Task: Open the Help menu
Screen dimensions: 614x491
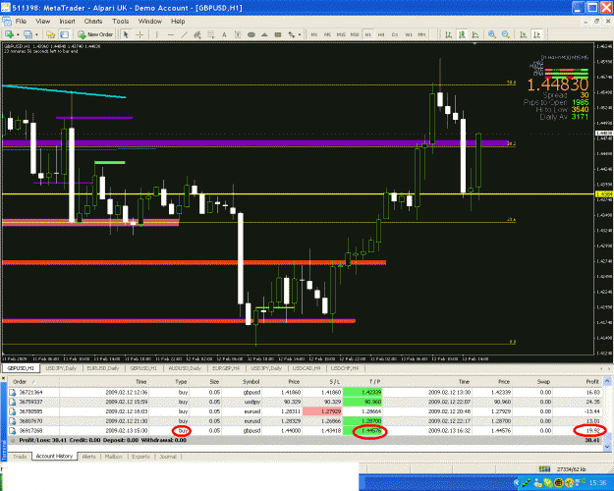Action: click(x=178, y=22)
